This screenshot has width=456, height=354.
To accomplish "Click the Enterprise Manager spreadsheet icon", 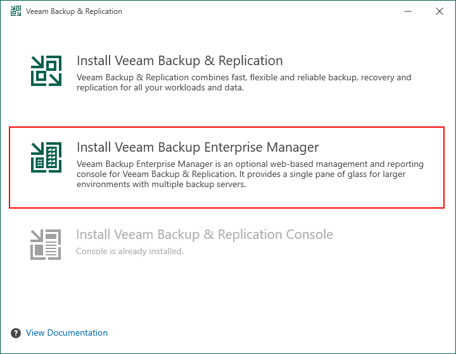I will point(46,157).
